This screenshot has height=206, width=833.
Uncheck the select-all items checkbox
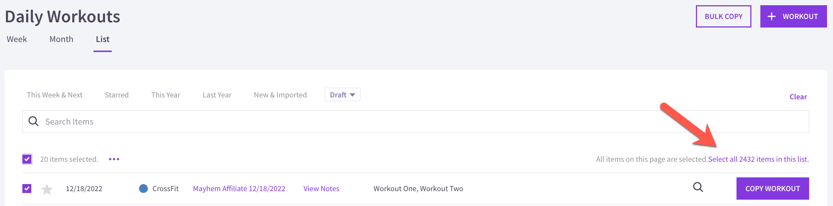(27, 159)
